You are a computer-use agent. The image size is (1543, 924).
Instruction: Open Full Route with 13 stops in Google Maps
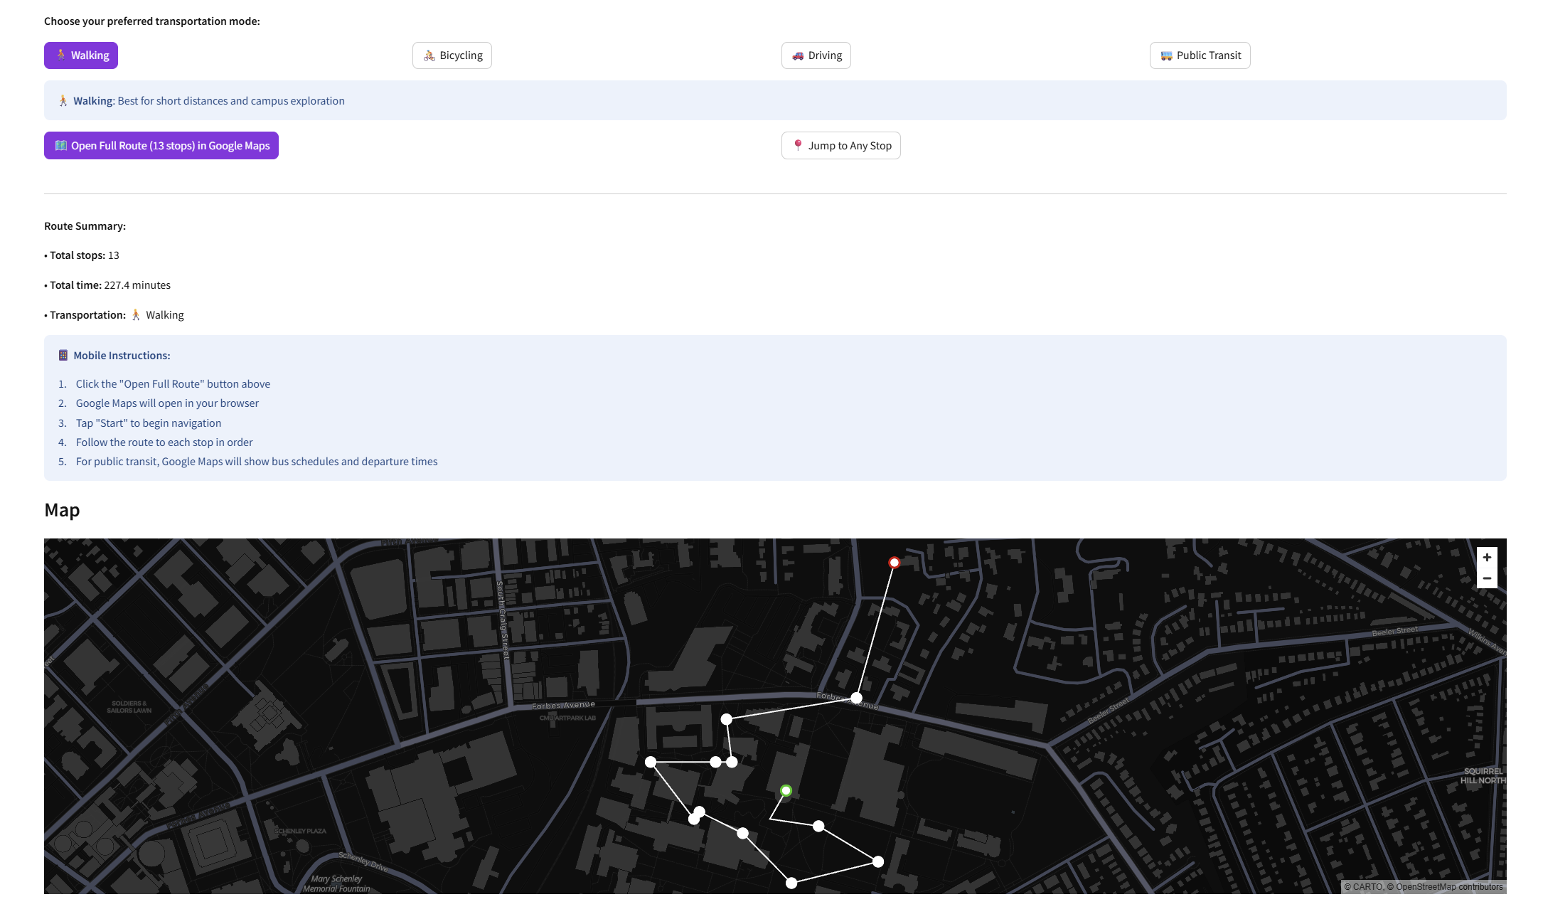point(161,145)
